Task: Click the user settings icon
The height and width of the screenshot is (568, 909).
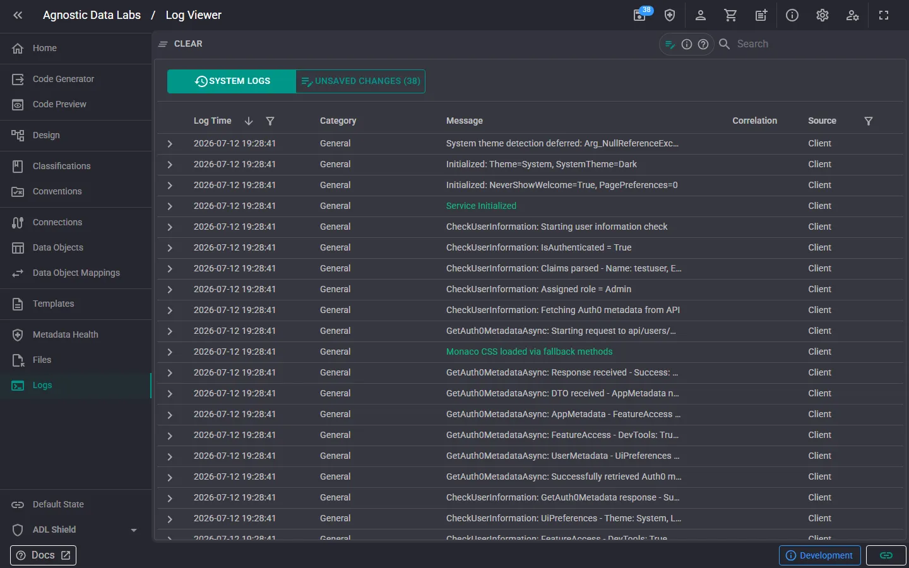Action: tap(852, 15)
